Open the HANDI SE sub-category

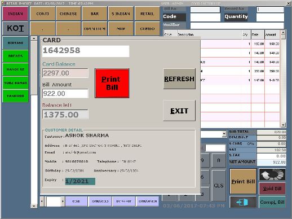point(15,69)
